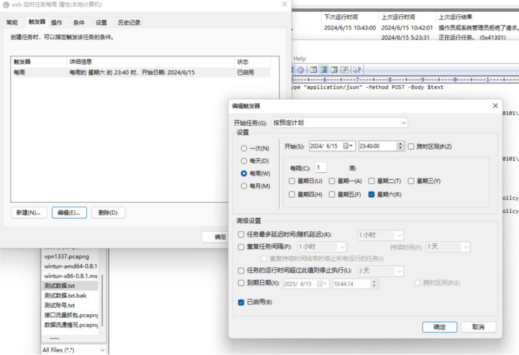Click the gear settings icon in the editor toolbar
The height and width of the screenshot is (355, 519).
[301, 70]
